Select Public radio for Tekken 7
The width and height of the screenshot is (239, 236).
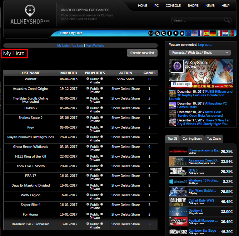[88, 108]
